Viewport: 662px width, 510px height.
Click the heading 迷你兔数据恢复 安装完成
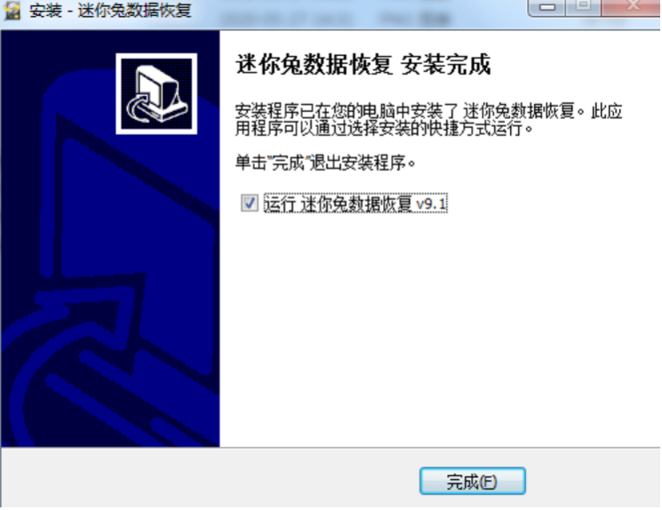(363, 65)
